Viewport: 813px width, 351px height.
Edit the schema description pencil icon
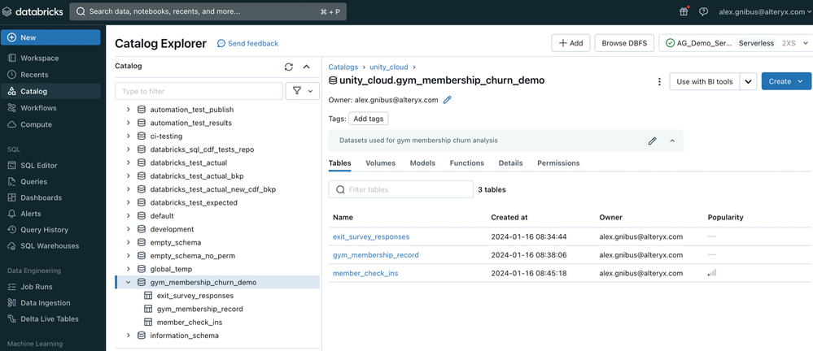pyautogui.click(x=652, y=141)
